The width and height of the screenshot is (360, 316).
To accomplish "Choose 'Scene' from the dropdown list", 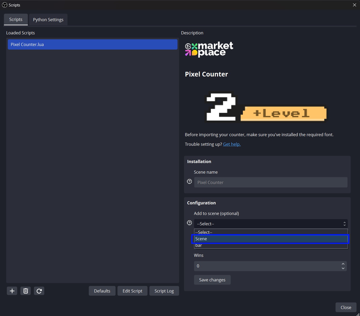I will coord(270,239).
